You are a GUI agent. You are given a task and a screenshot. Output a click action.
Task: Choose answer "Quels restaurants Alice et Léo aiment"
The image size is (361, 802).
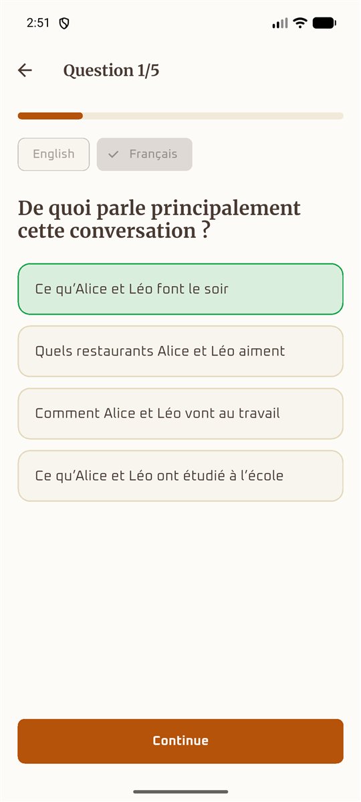[180, 351]
